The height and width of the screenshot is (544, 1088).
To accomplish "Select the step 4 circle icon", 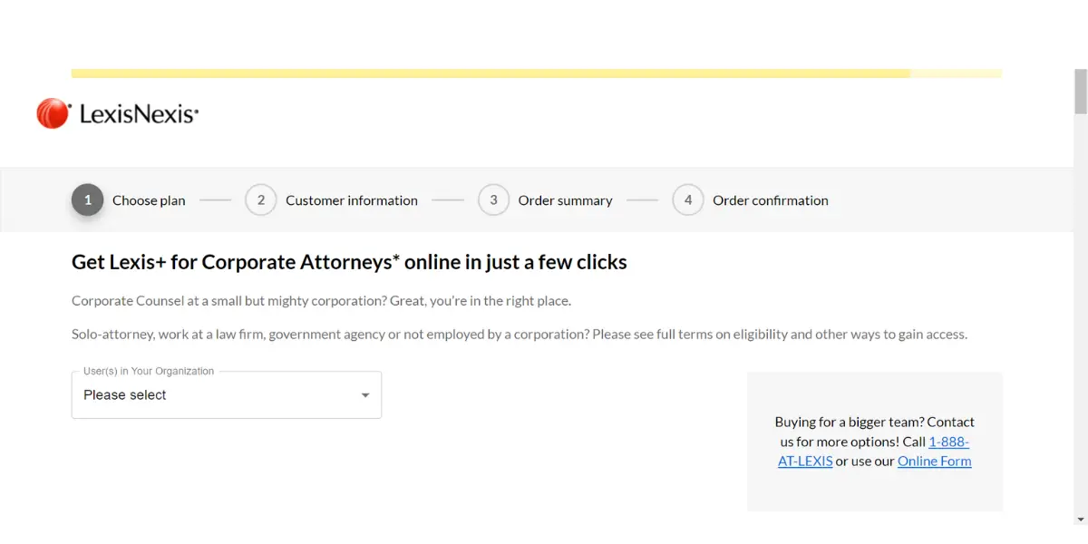I will [x=688, y=200].
